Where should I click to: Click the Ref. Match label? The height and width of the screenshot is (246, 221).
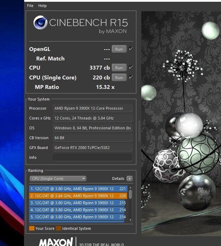point(50,59)
